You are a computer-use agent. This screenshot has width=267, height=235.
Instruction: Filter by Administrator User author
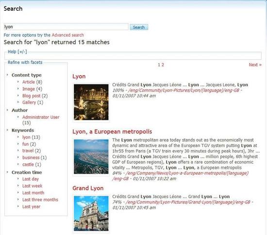pyautogui.click(x=41, y=117)
